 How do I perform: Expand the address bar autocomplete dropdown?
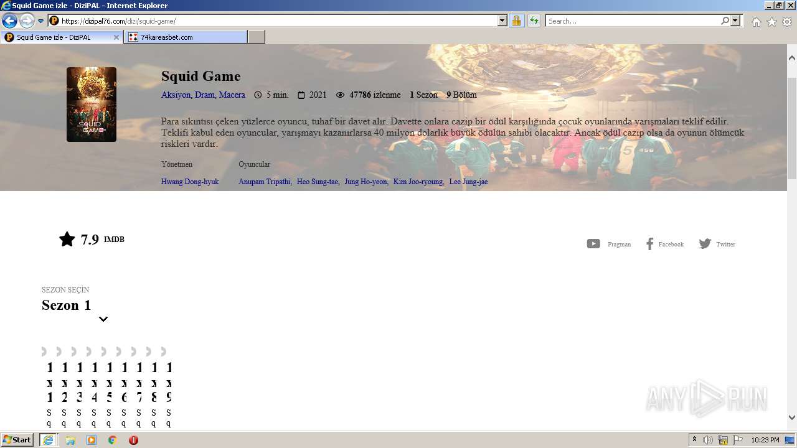502,21
